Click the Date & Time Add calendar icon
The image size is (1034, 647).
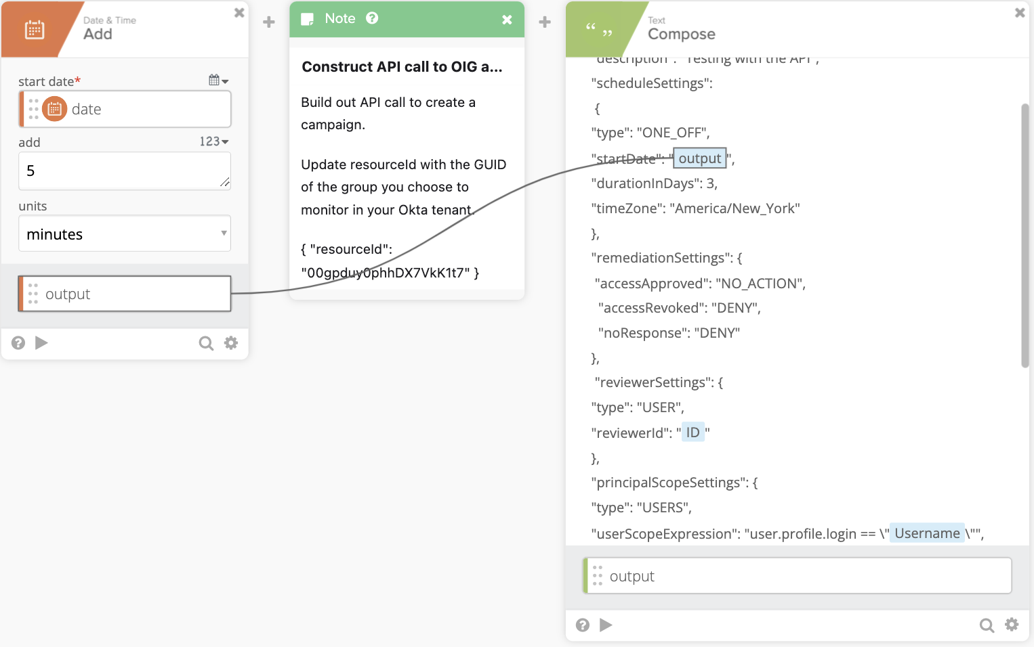click(35, 30)
